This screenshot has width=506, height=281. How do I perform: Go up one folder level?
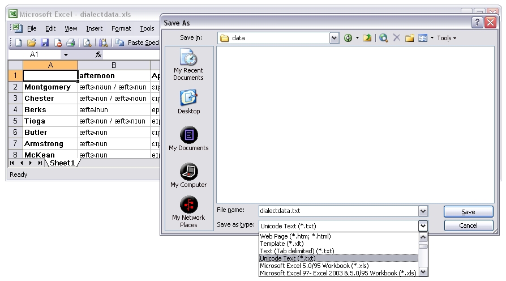pyautogui.click(x=367, y=38)
